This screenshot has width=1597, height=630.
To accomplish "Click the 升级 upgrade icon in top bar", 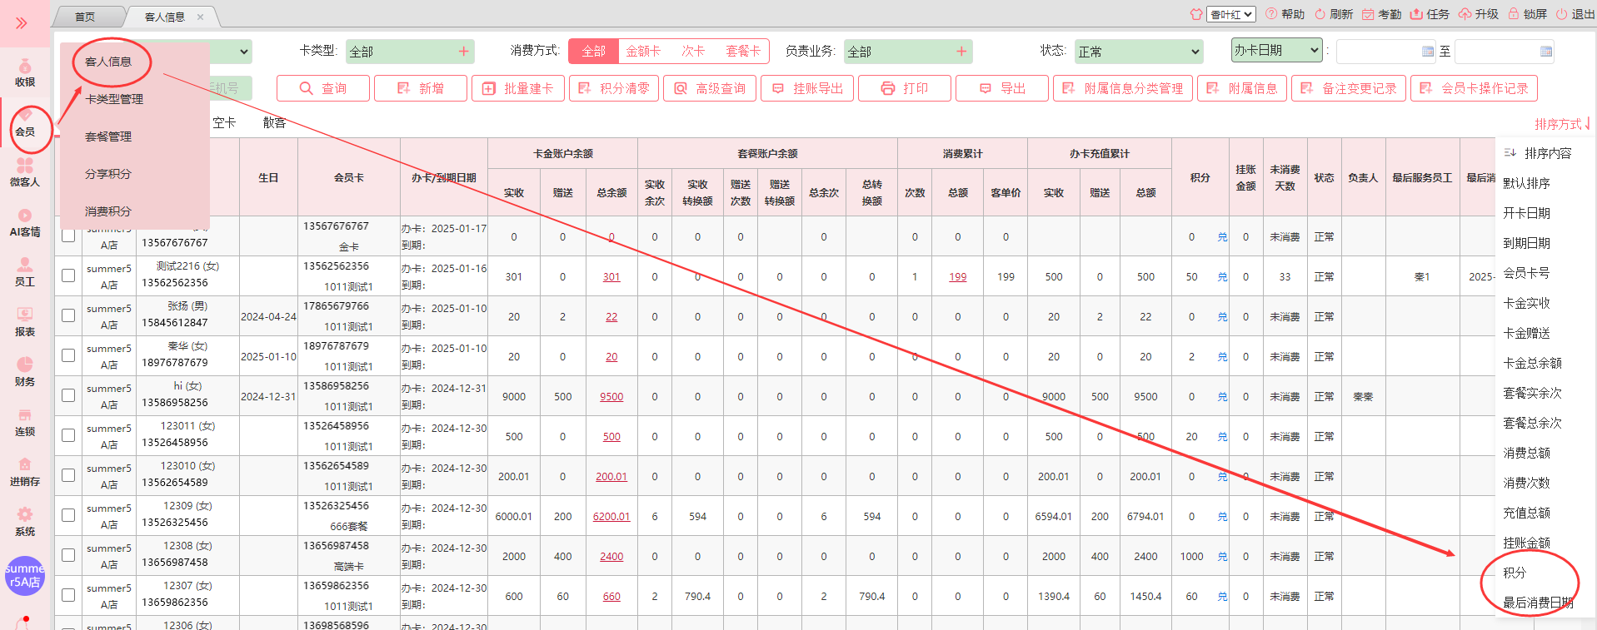I will point(1465,14).
